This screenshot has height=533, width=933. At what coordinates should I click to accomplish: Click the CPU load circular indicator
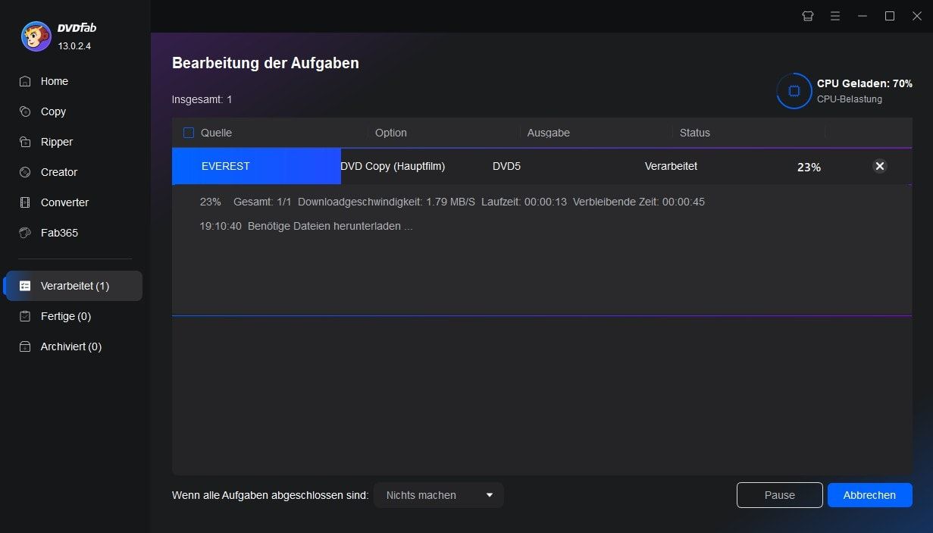794,91
